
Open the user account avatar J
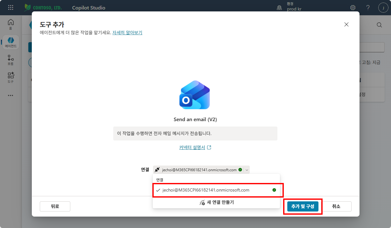pos(383,8)
